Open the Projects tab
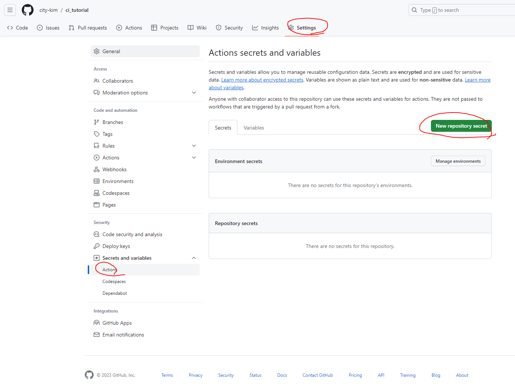This screenshot has width=515, height=390. pyautogui.click(x=165, y=28)
